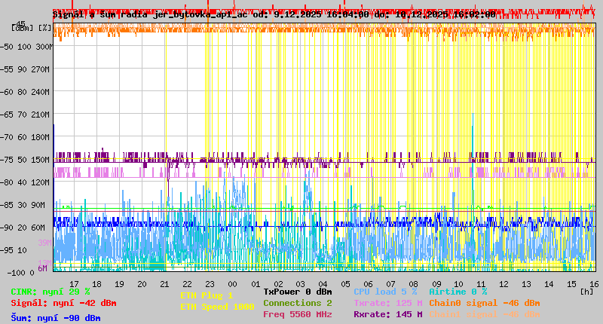
Task: Click the purple Rxrate legend label
Action: pos(387,314)
